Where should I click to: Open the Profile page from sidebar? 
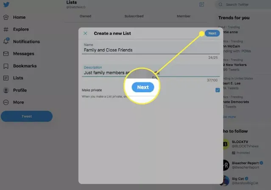click(20, 90)
